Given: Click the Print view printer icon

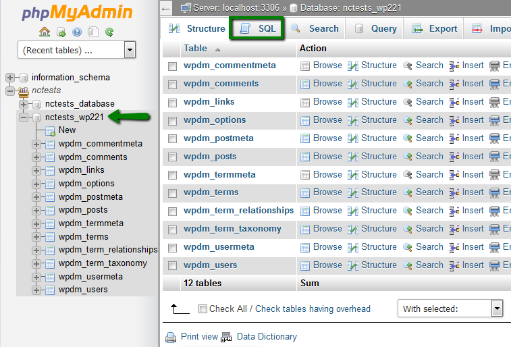Looking at the screenshot, I should (171, 338).
